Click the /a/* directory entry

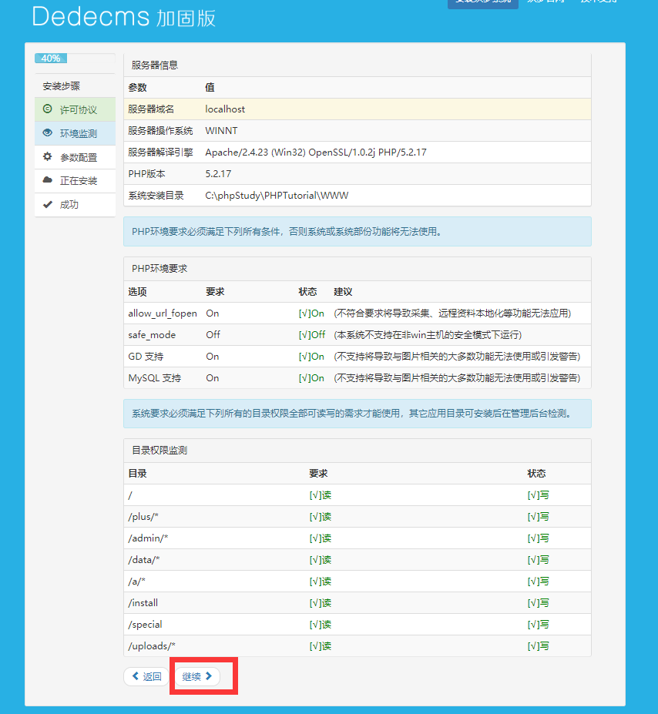click(x=136, y=582)
